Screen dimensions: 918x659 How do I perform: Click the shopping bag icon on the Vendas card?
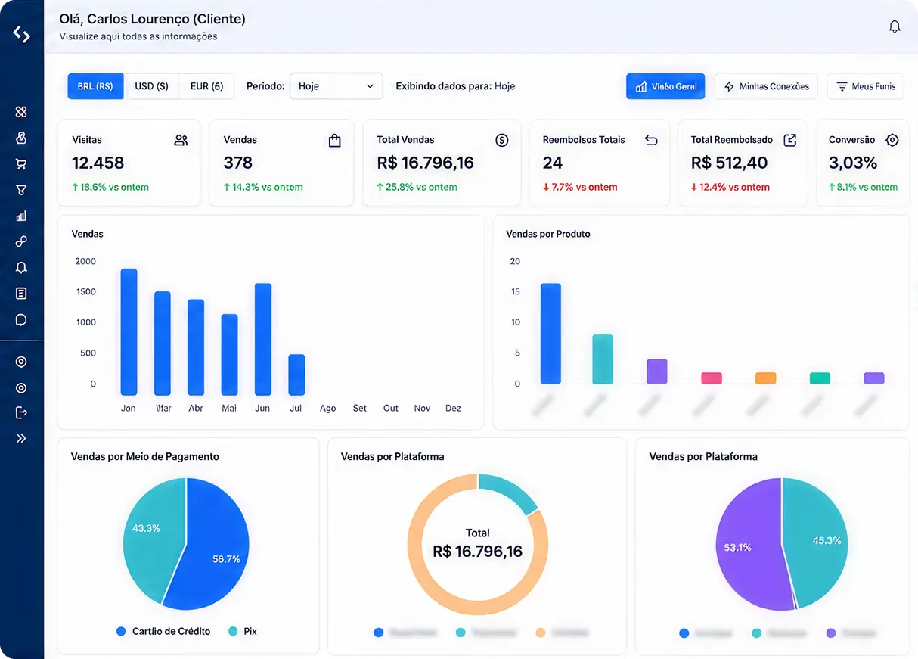pyautogui.click(x=335, y=140)
